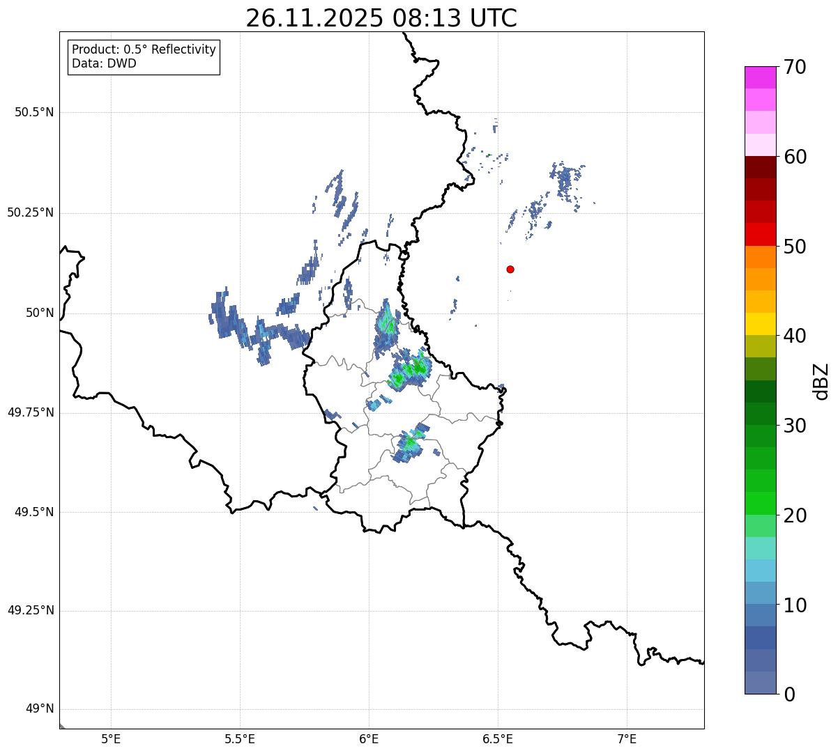Click the Product 0.5° Reflectivity info box
This screenshot has height=753, width=838.
144,57
